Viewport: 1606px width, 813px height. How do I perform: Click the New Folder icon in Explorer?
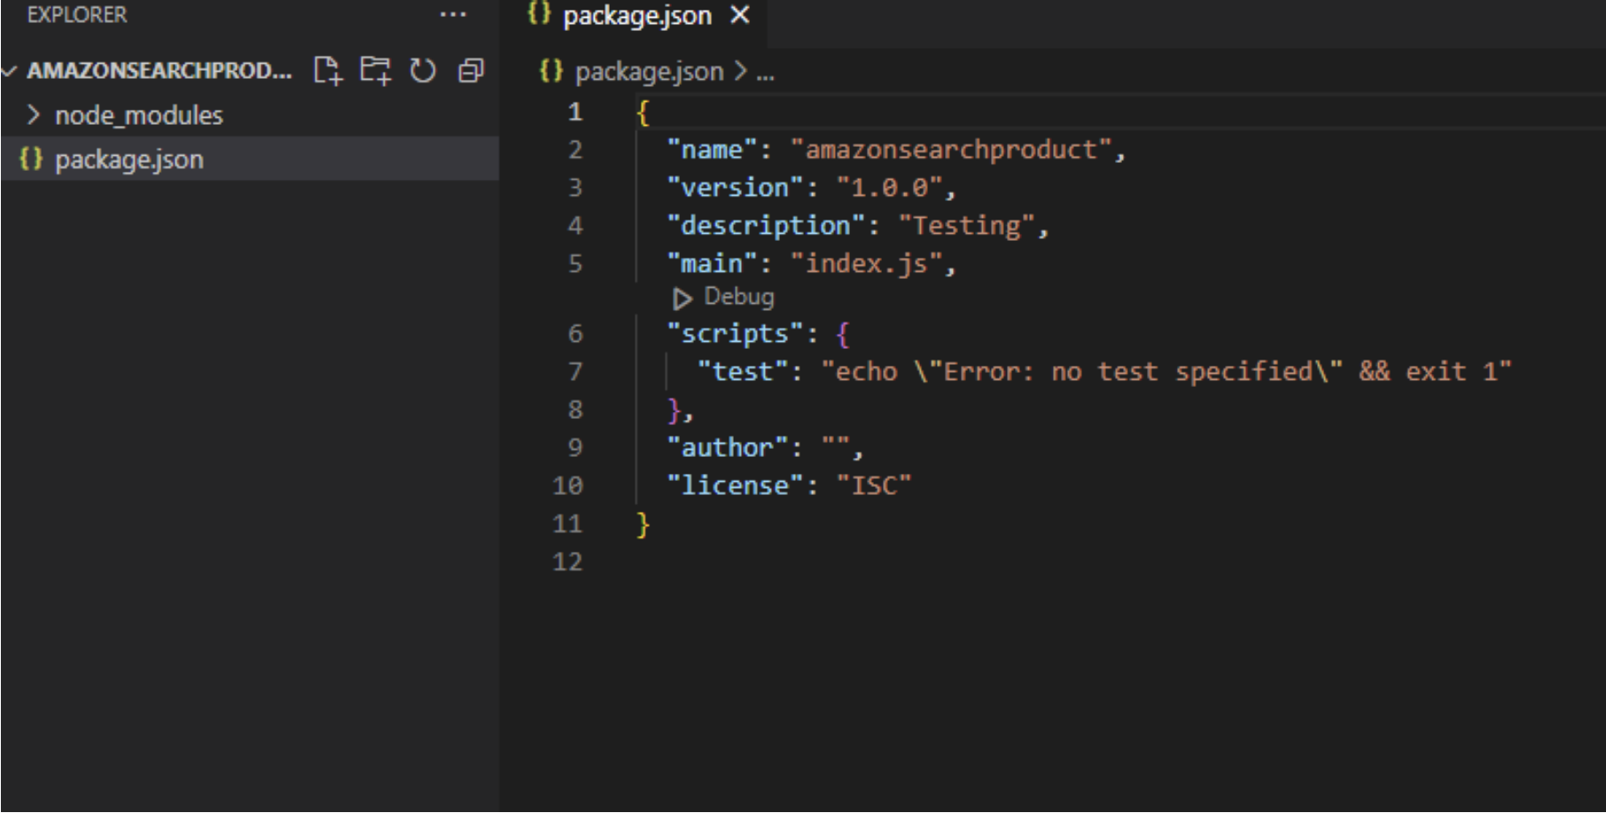(x=375, y=70)
